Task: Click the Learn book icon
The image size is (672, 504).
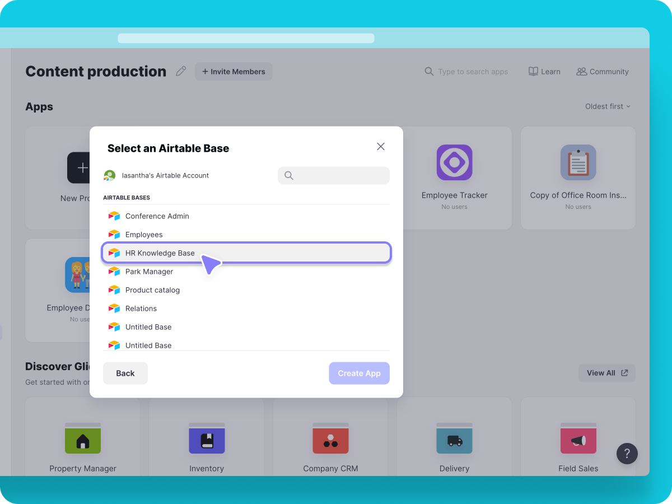Action: (533, 72)
